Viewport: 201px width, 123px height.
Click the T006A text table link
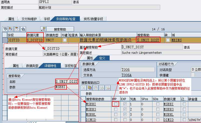(x=126, y=75)
